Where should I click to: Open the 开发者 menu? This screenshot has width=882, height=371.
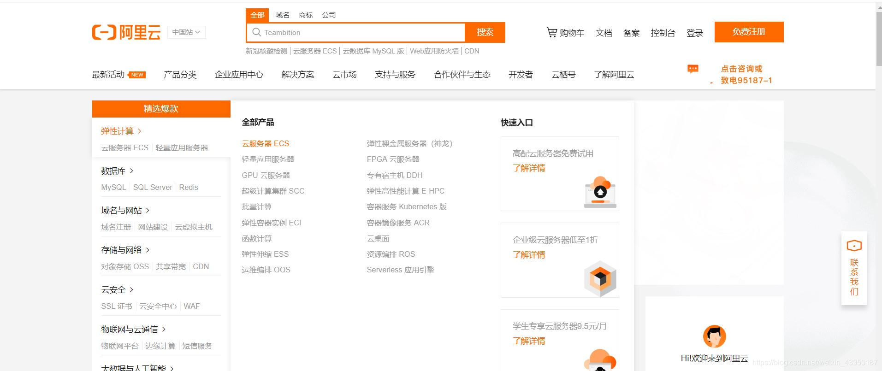521,75
